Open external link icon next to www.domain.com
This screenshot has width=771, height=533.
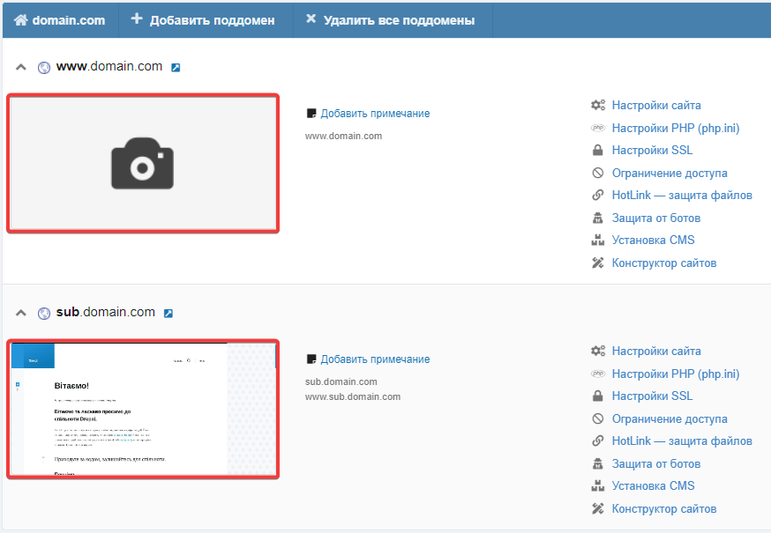176,67
